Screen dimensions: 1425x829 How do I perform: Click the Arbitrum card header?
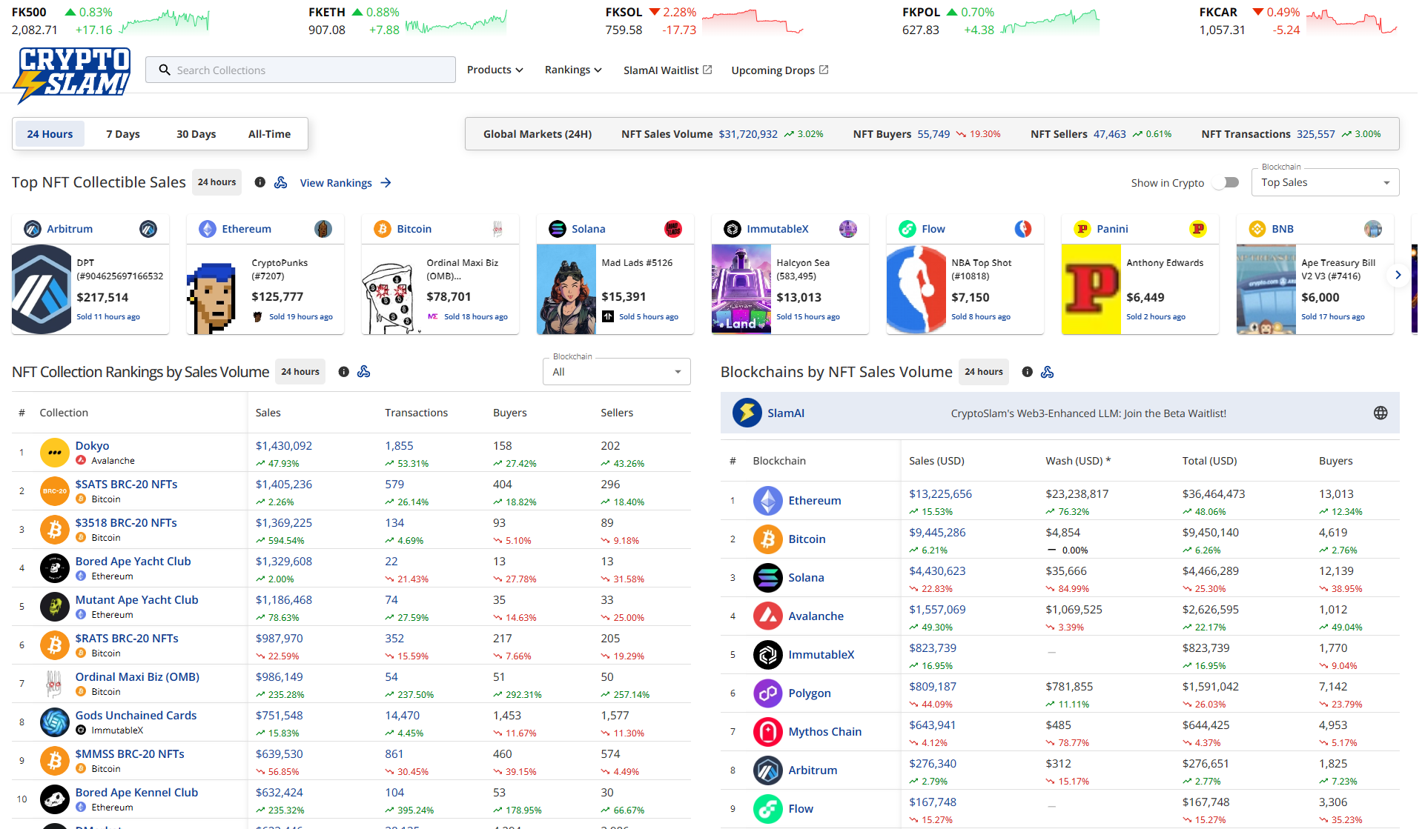pos(90,229)
